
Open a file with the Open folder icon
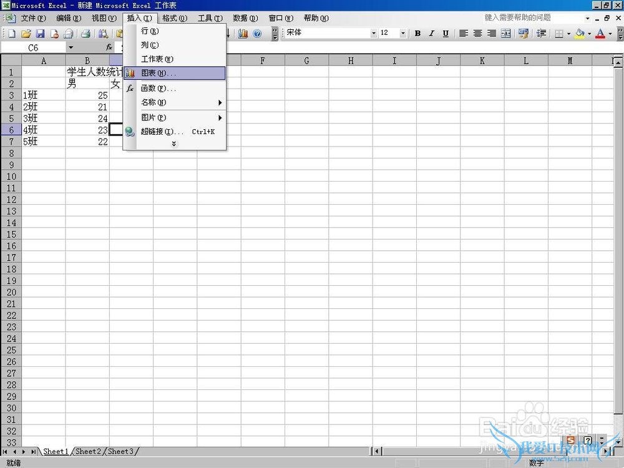click(26, 34)
